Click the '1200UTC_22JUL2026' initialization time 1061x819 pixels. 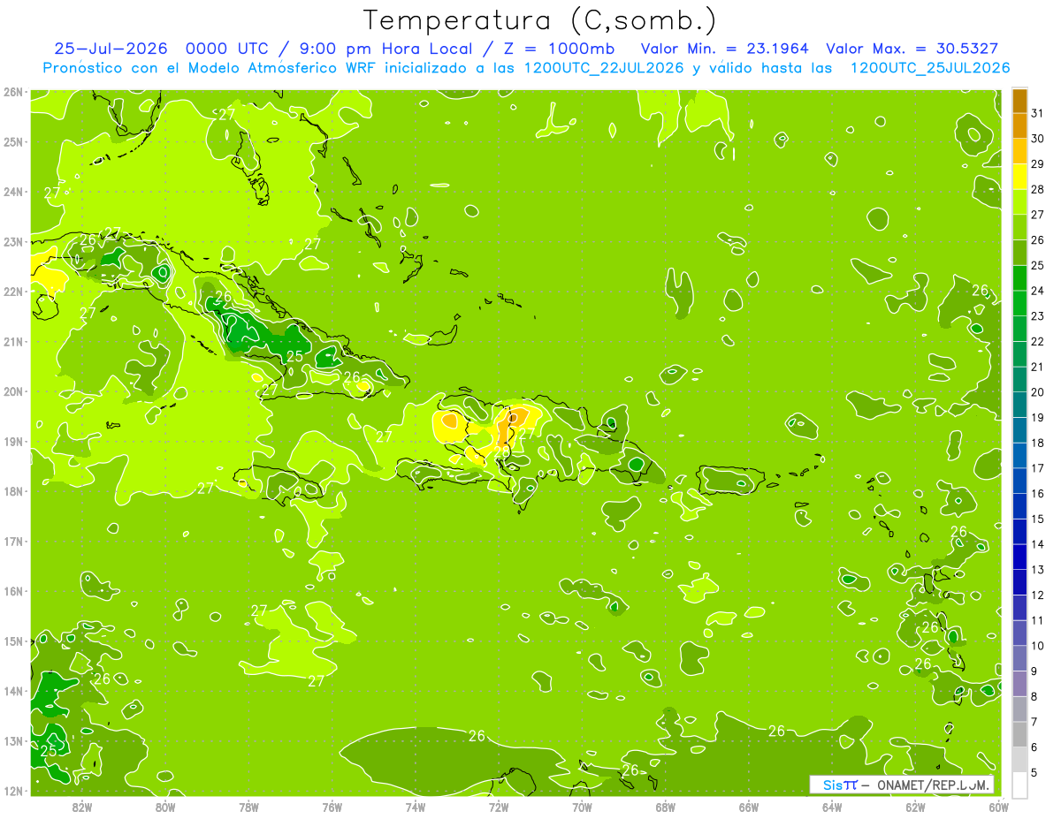point(604,68)
